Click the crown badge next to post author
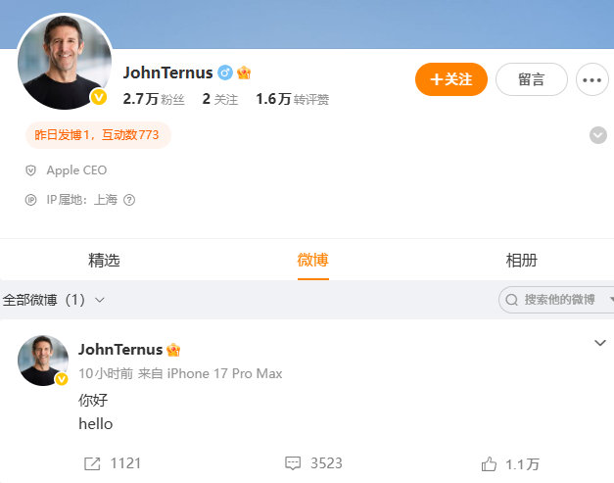The width and height of the screenshot is (614, 483). (x=173, y=350)
